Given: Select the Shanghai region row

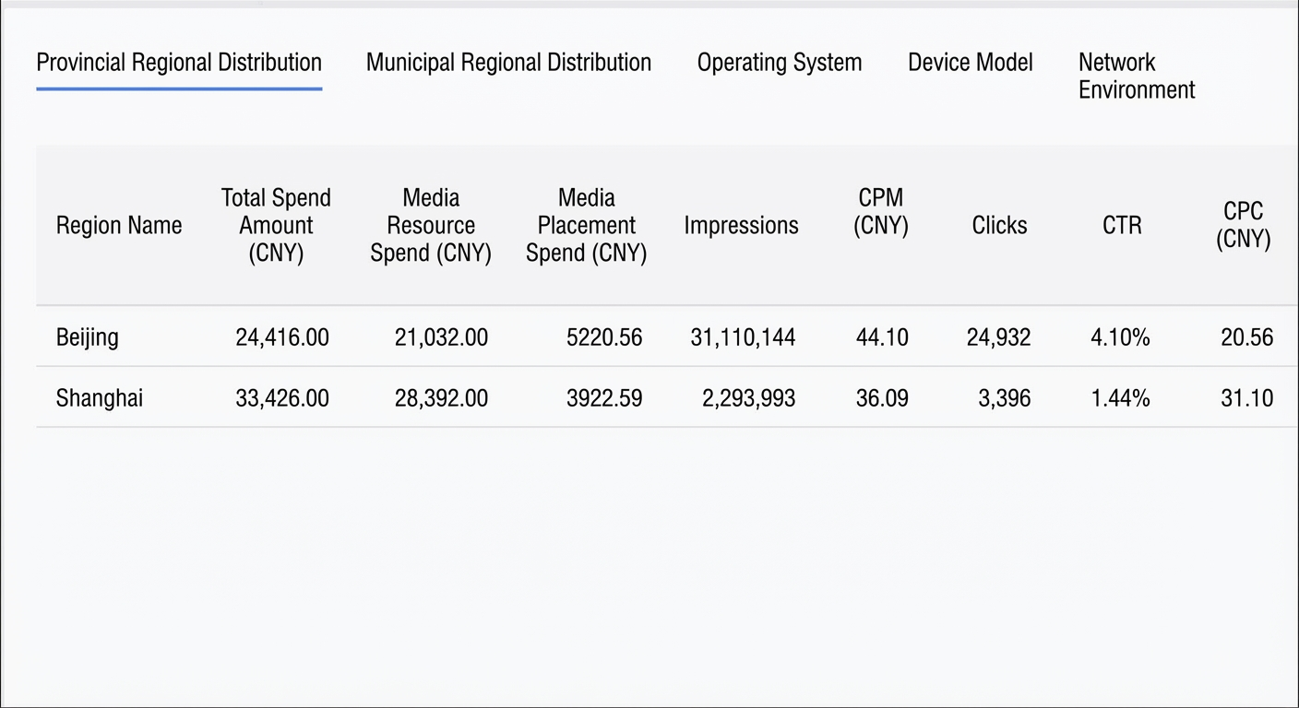Looking at the screenshot, I should pos(667,397).
